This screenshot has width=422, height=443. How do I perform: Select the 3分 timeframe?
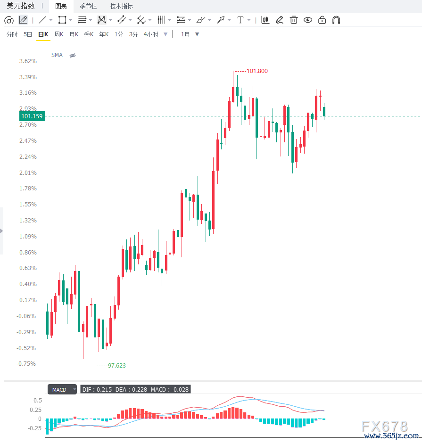pyautogui.click(x=133, y=34)
